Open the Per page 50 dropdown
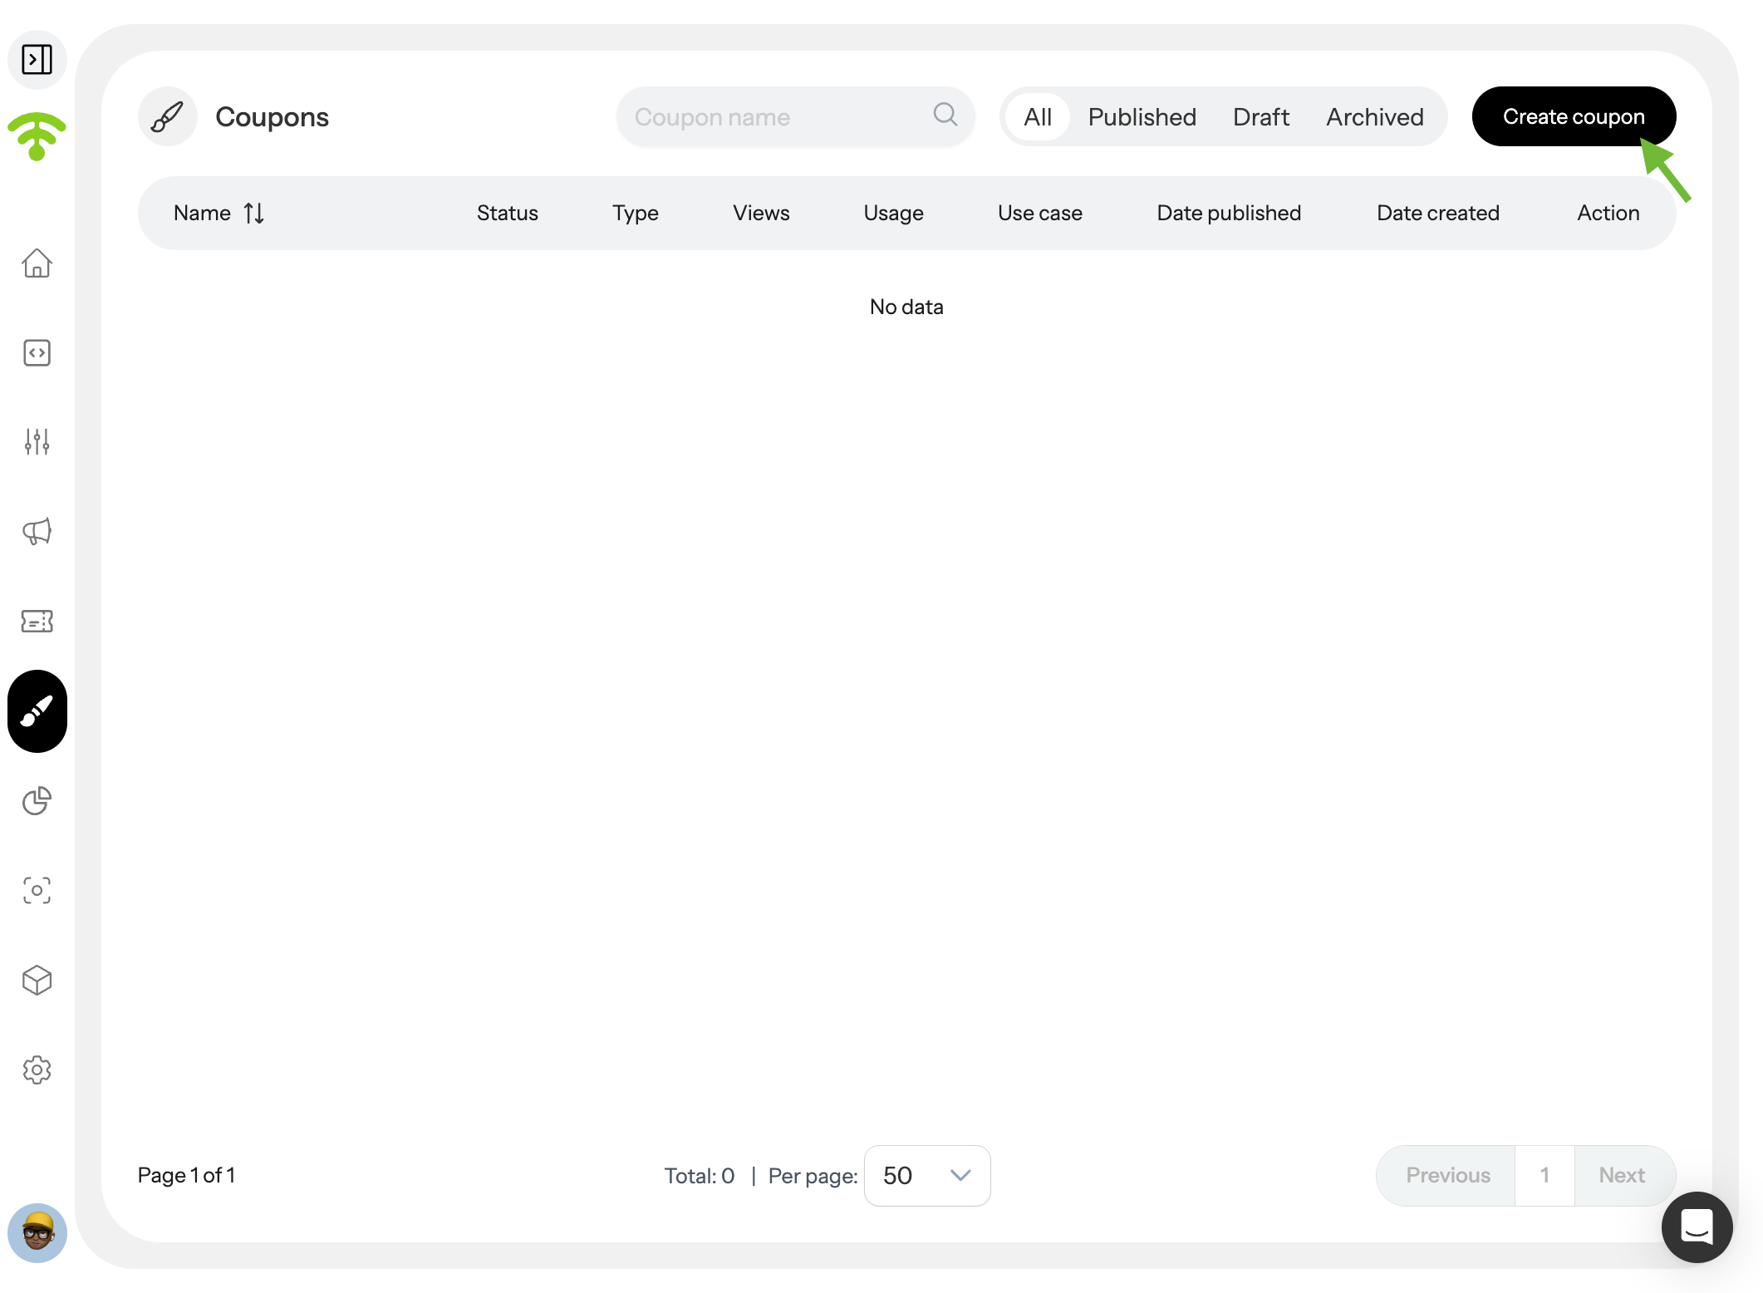The height and width of the screenshot is (1293, 1763). point(927,1176)
